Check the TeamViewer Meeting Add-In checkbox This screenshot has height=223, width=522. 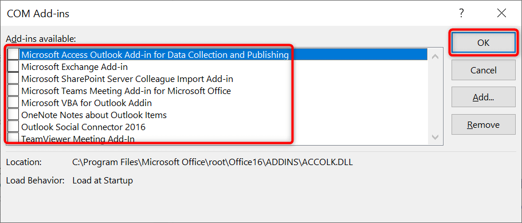click(x=13, y=138)
